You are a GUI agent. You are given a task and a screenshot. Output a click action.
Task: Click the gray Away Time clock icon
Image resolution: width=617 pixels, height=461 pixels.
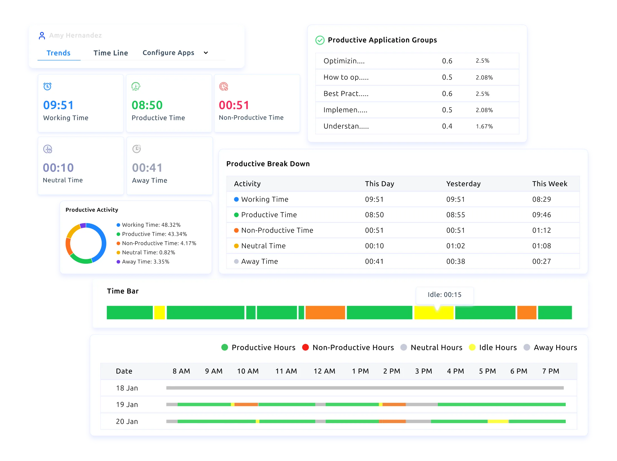coord(137,149)
